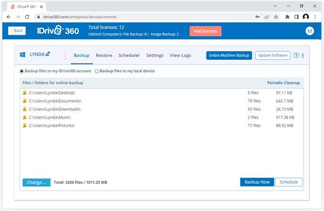Click the browser address bar URL
324x211 pixels.
point(80,17)
